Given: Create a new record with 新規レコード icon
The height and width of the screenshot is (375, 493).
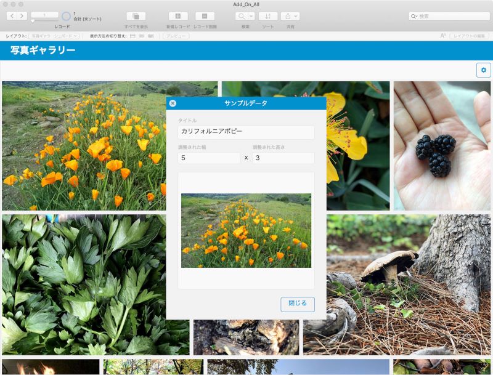Looking at the screenshot, I should click(178, 16).
